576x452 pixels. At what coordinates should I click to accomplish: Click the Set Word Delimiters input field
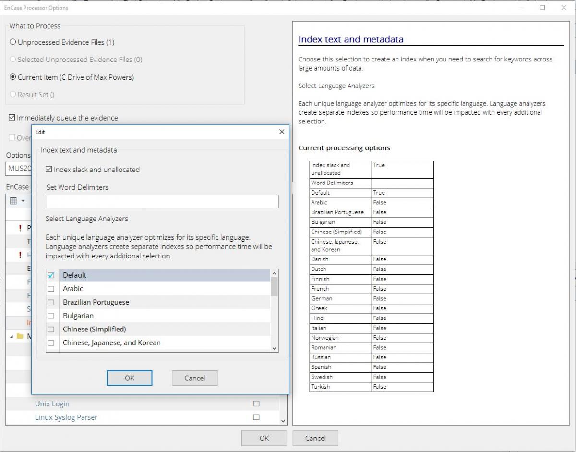pyautogui.click(x=162, y=201)
